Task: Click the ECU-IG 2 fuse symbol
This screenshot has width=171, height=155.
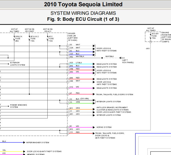Action: (x=29, y=38)
